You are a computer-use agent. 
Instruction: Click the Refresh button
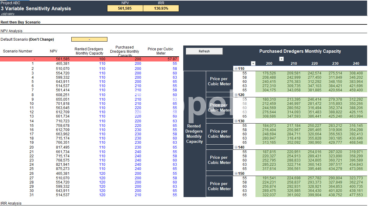204,51
